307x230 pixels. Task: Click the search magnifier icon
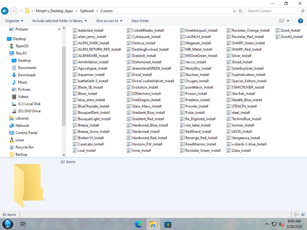click(303, 11)
